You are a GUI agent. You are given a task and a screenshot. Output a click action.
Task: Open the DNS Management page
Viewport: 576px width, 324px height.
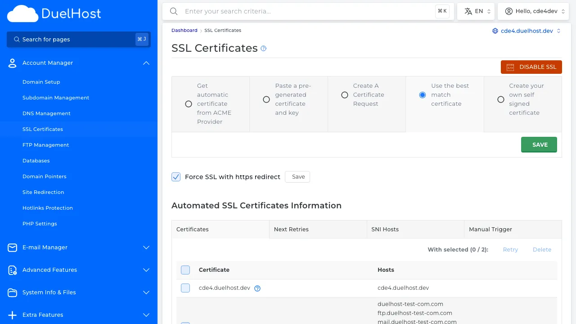(46, 113)
